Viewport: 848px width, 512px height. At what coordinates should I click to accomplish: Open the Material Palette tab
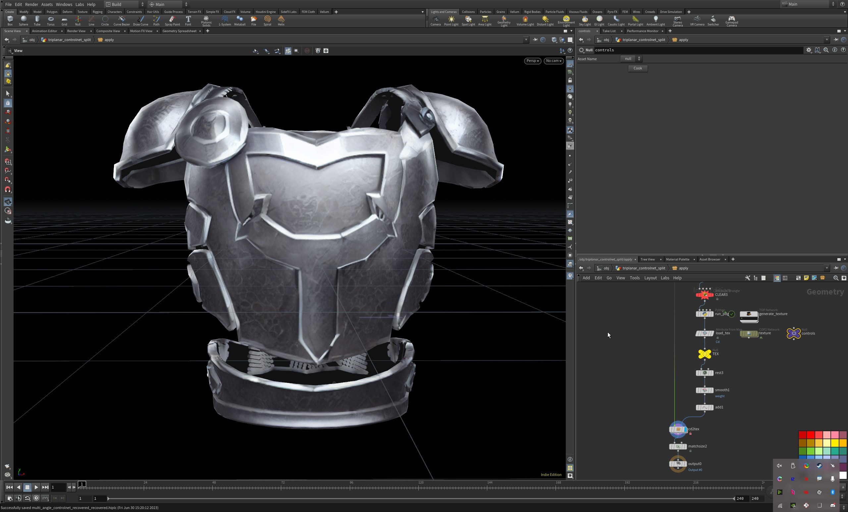[677, 259]
